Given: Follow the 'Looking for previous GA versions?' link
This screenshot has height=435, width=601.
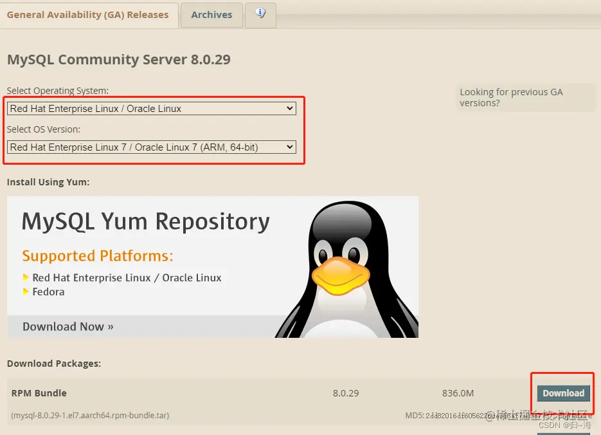Looking at the screenshot, I should tap(511, 97).
